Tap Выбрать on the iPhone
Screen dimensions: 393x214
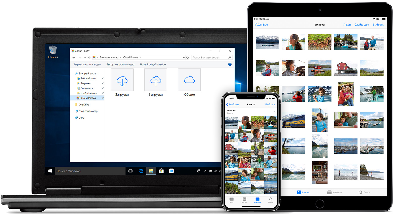tap(270, 104)
